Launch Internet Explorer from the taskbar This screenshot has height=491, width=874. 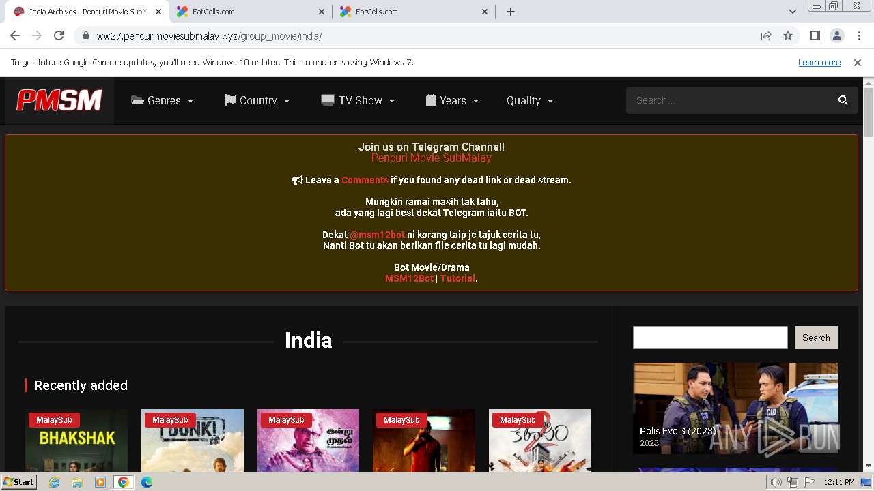pyautogui.click(x=54, y=482)
